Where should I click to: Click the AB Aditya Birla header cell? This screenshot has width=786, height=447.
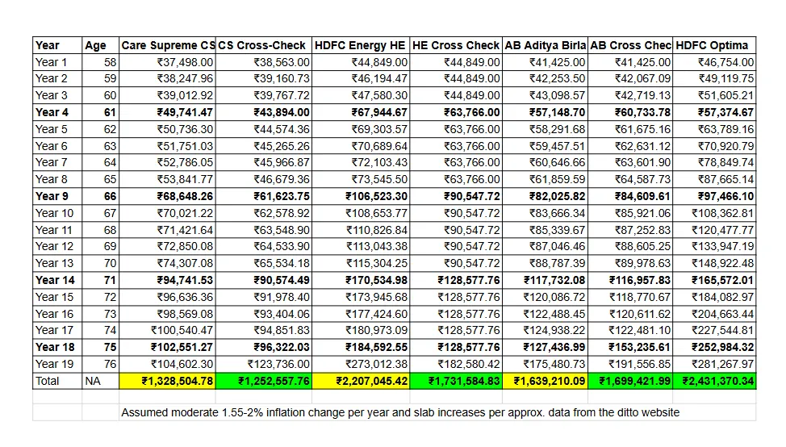[x=545, y=45]
